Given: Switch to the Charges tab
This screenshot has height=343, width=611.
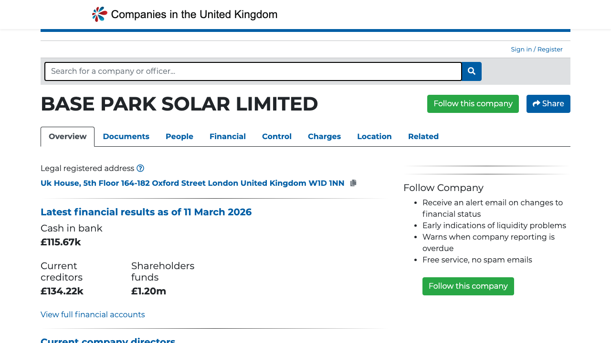Looking at the screenshot, I should pyautogui.click(x=324, y=137).
